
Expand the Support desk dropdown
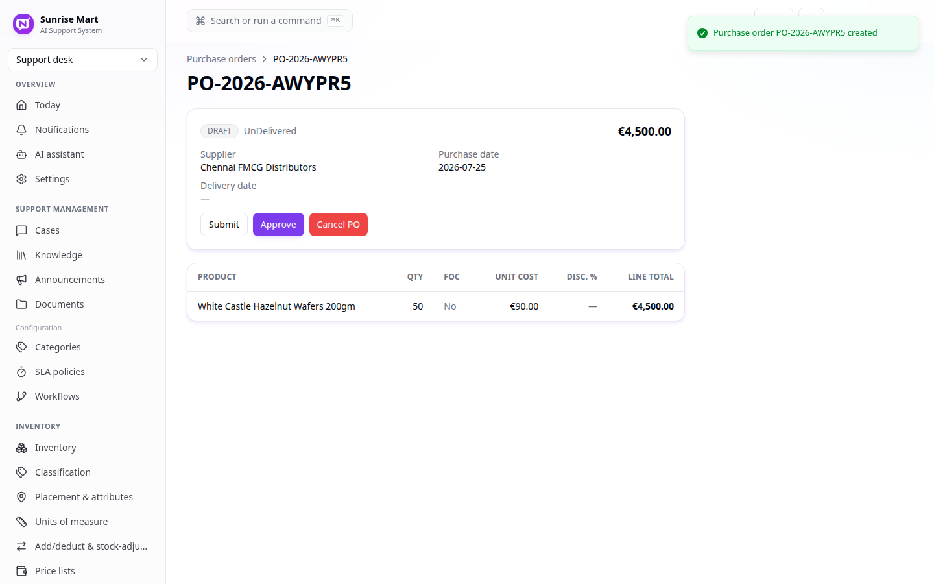click(x=82, y=60)
